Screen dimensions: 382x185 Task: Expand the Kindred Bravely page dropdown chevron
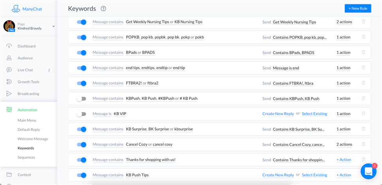click(54, 26)
